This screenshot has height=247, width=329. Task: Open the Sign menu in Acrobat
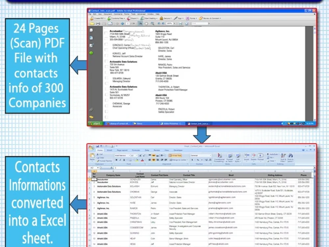pyautogui.click(x=178, y=18)
